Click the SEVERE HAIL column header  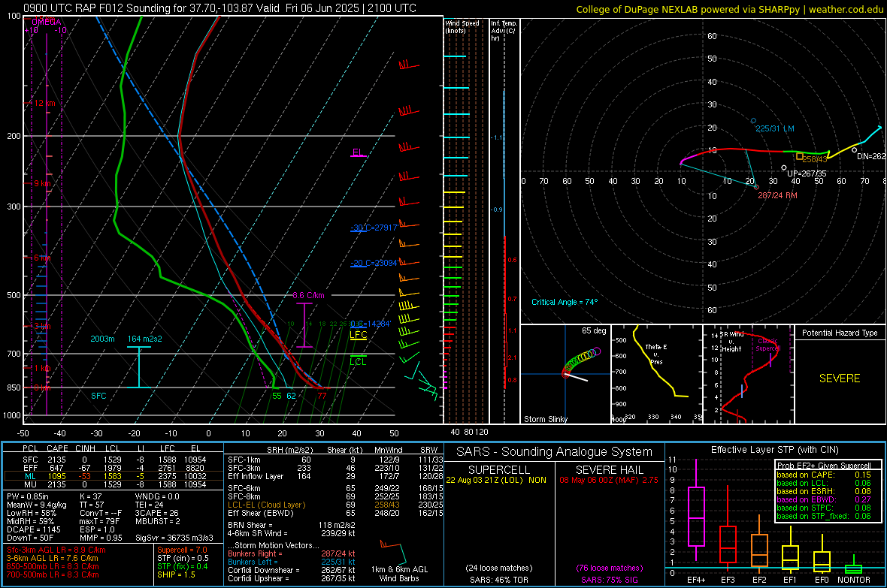pos(609,470)
